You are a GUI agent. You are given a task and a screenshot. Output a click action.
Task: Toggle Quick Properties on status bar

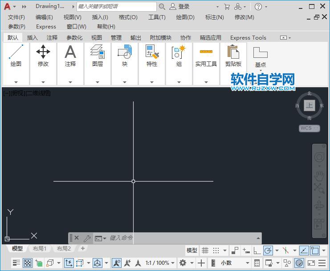[x=257, y=263]
